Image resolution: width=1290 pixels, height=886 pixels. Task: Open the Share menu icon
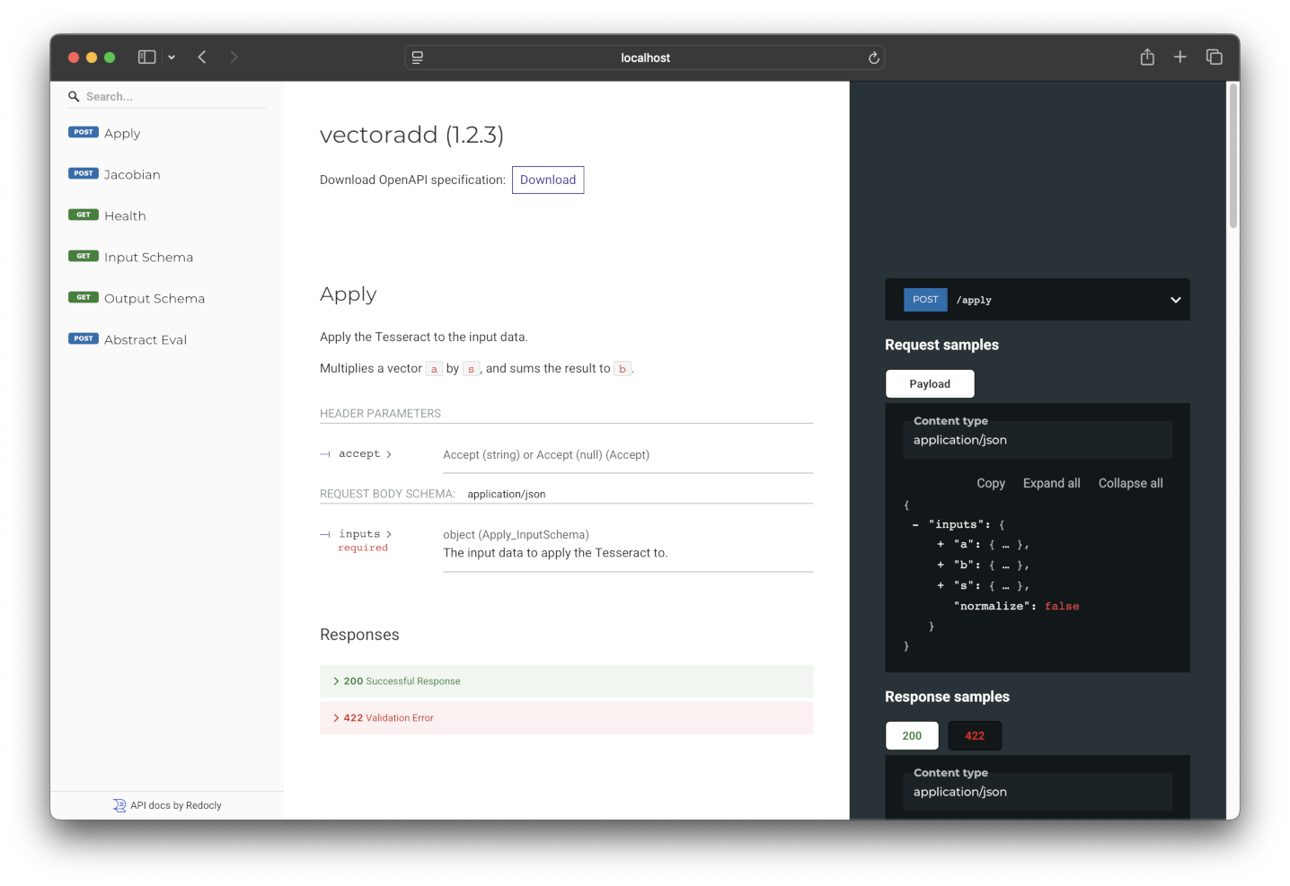[1147, 57]
